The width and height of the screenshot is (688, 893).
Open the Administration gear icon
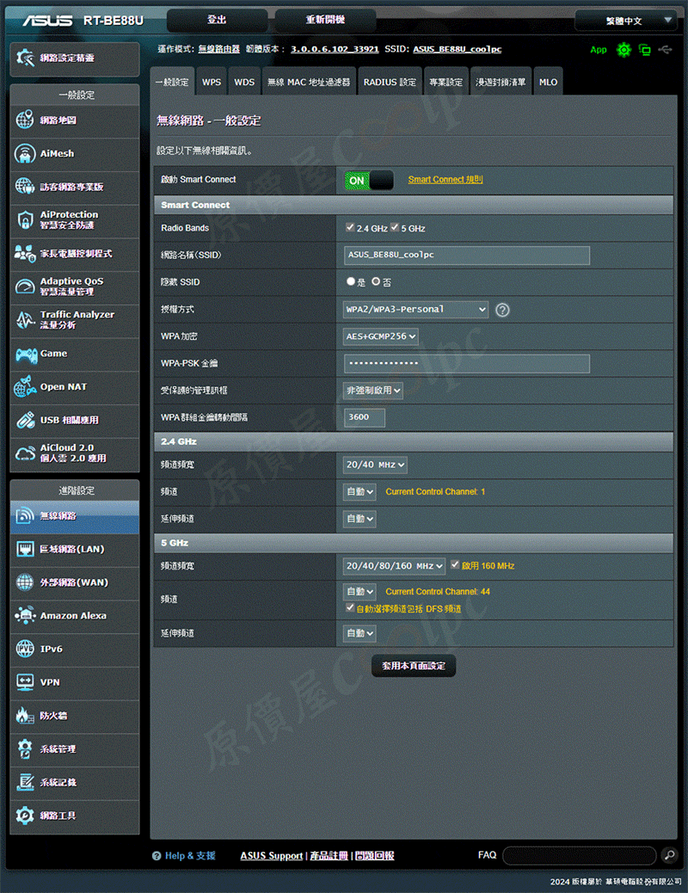pos(24,749)
